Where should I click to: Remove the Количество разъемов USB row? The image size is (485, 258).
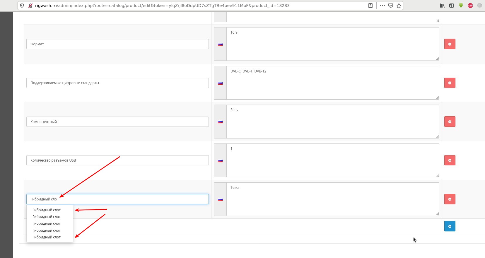pyautogui.click(x=450, y=160)
